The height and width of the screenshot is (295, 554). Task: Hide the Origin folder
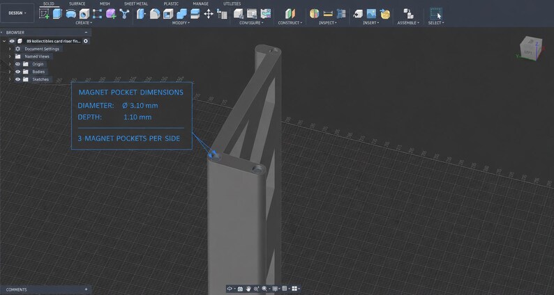coord(17,64)
